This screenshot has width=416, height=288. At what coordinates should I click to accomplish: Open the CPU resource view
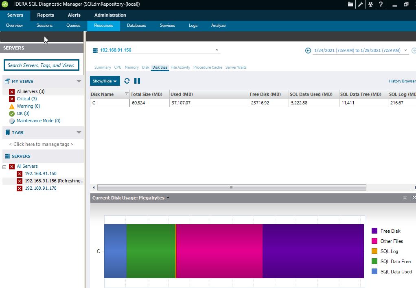pyautogui.click(x=118, y=67)
